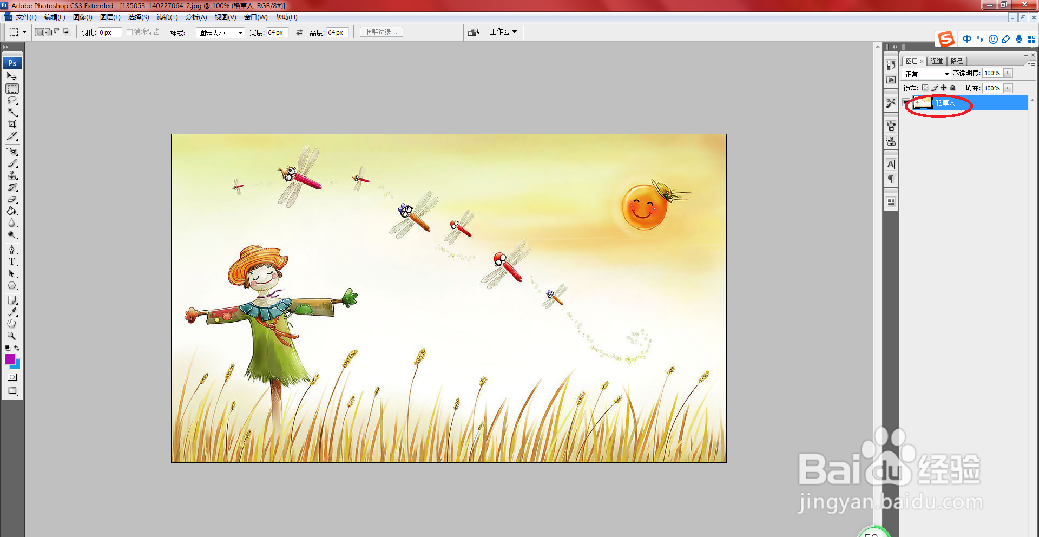This screenshot has width=1039, height=537.
Task: Select the Blur tool
Action: (x=12, y=223)
